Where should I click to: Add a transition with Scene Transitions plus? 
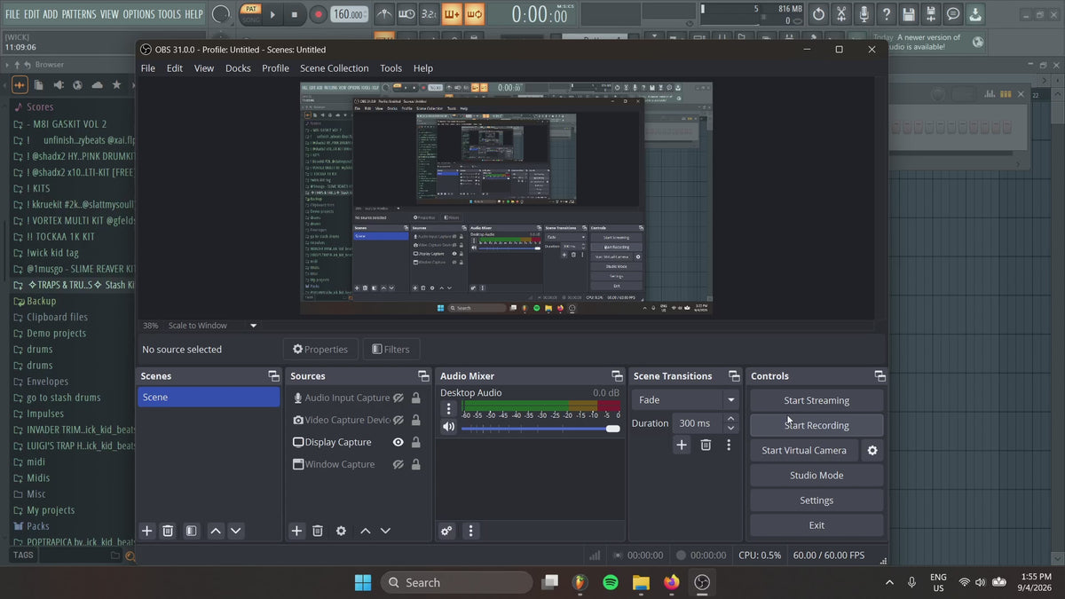pos(682,445)
